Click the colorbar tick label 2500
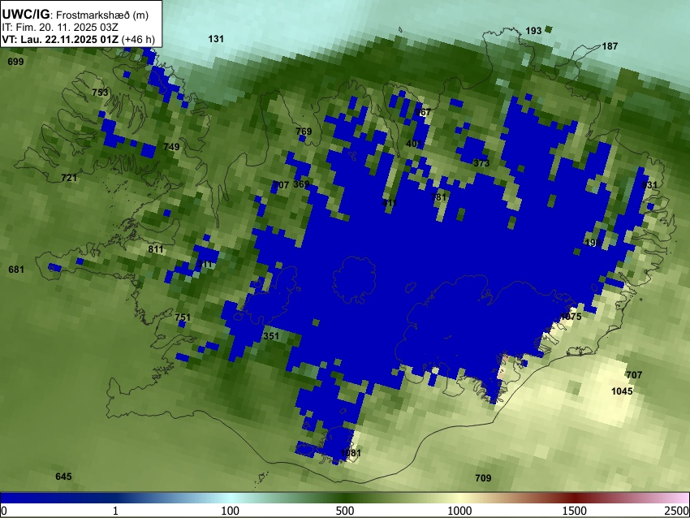 coord(677,511)
